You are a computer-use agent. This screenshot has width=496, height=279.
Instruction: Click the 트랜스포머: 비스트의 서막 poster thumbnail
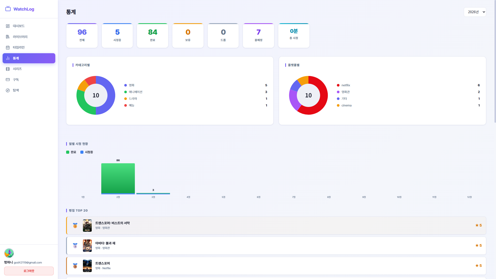click(87, 226)
